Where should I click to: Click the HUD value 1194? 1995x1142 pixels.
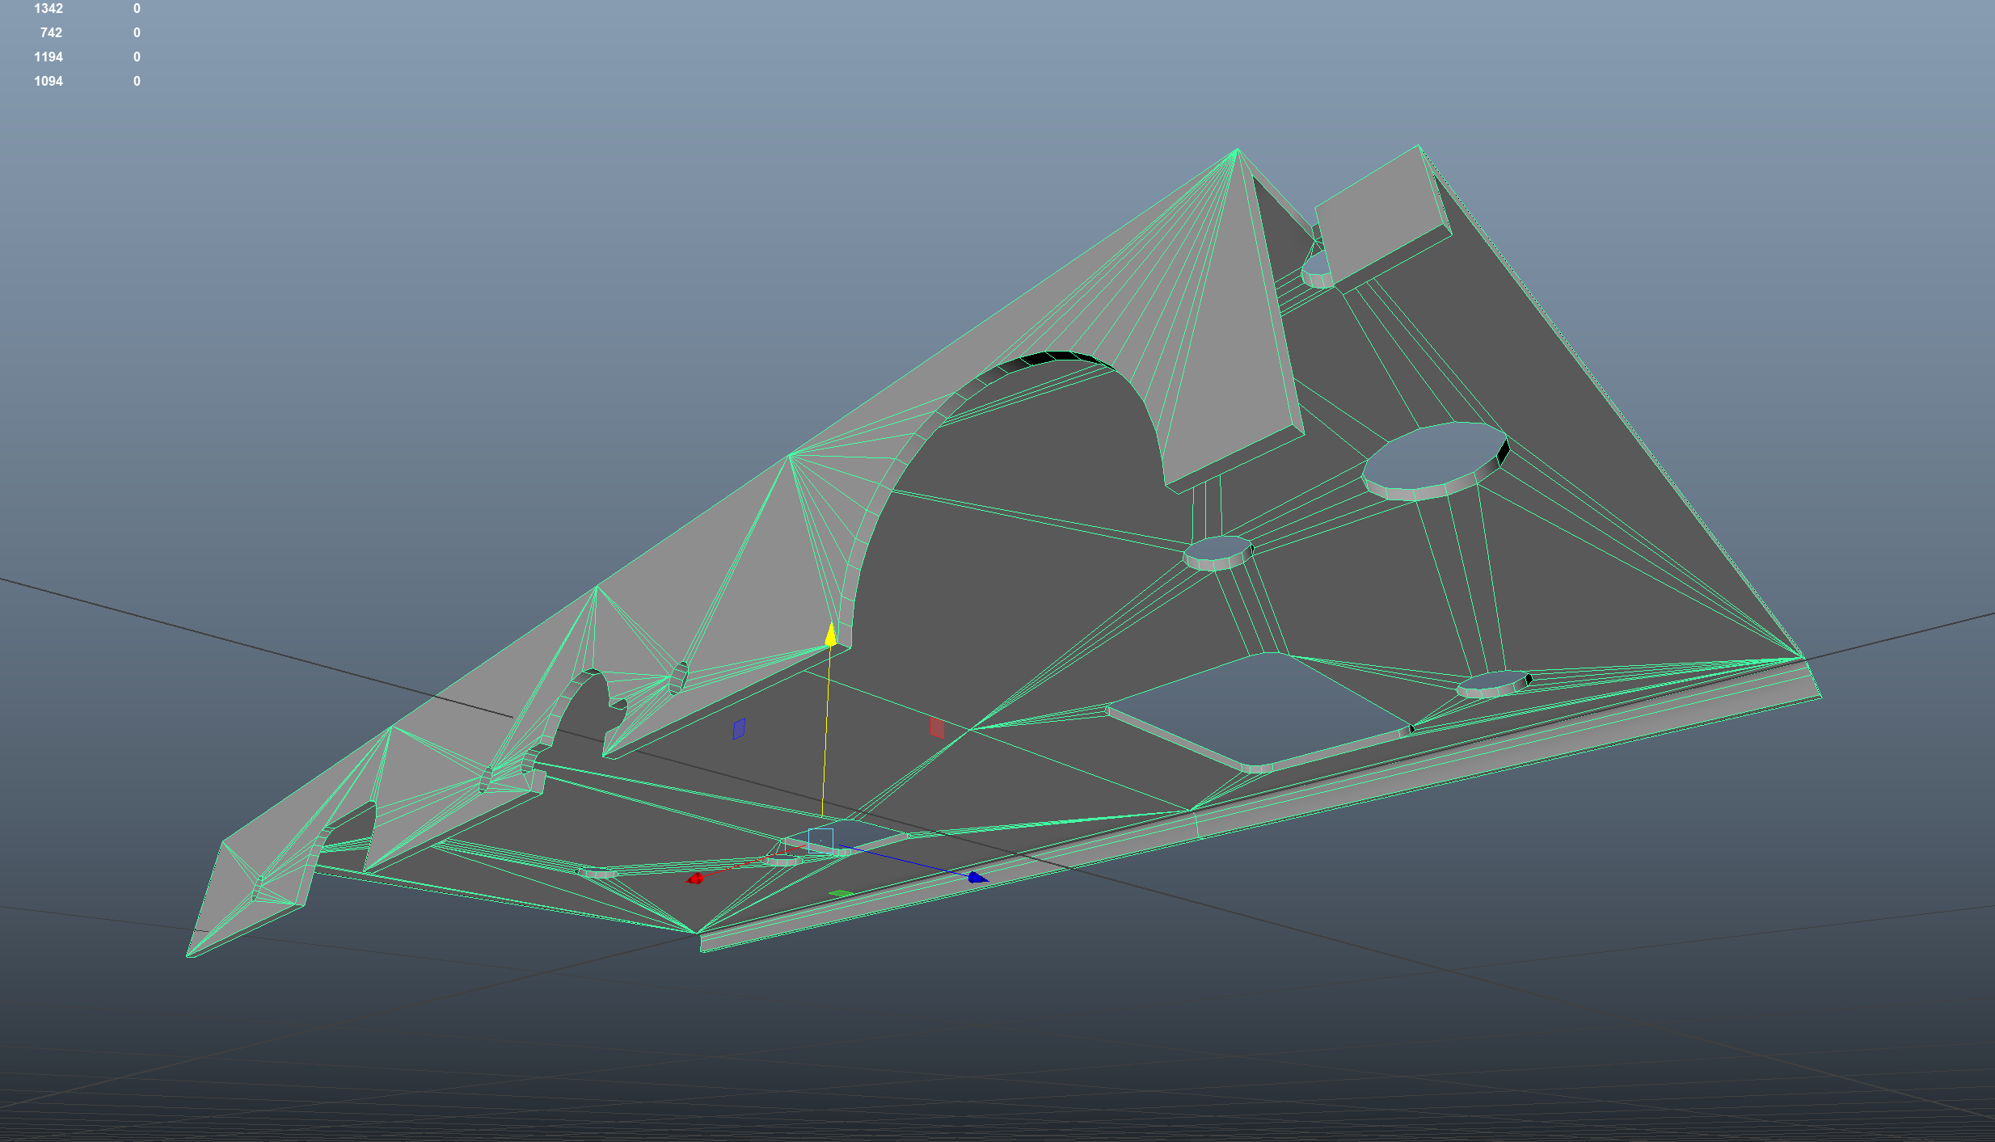click(x=49, y=57)
